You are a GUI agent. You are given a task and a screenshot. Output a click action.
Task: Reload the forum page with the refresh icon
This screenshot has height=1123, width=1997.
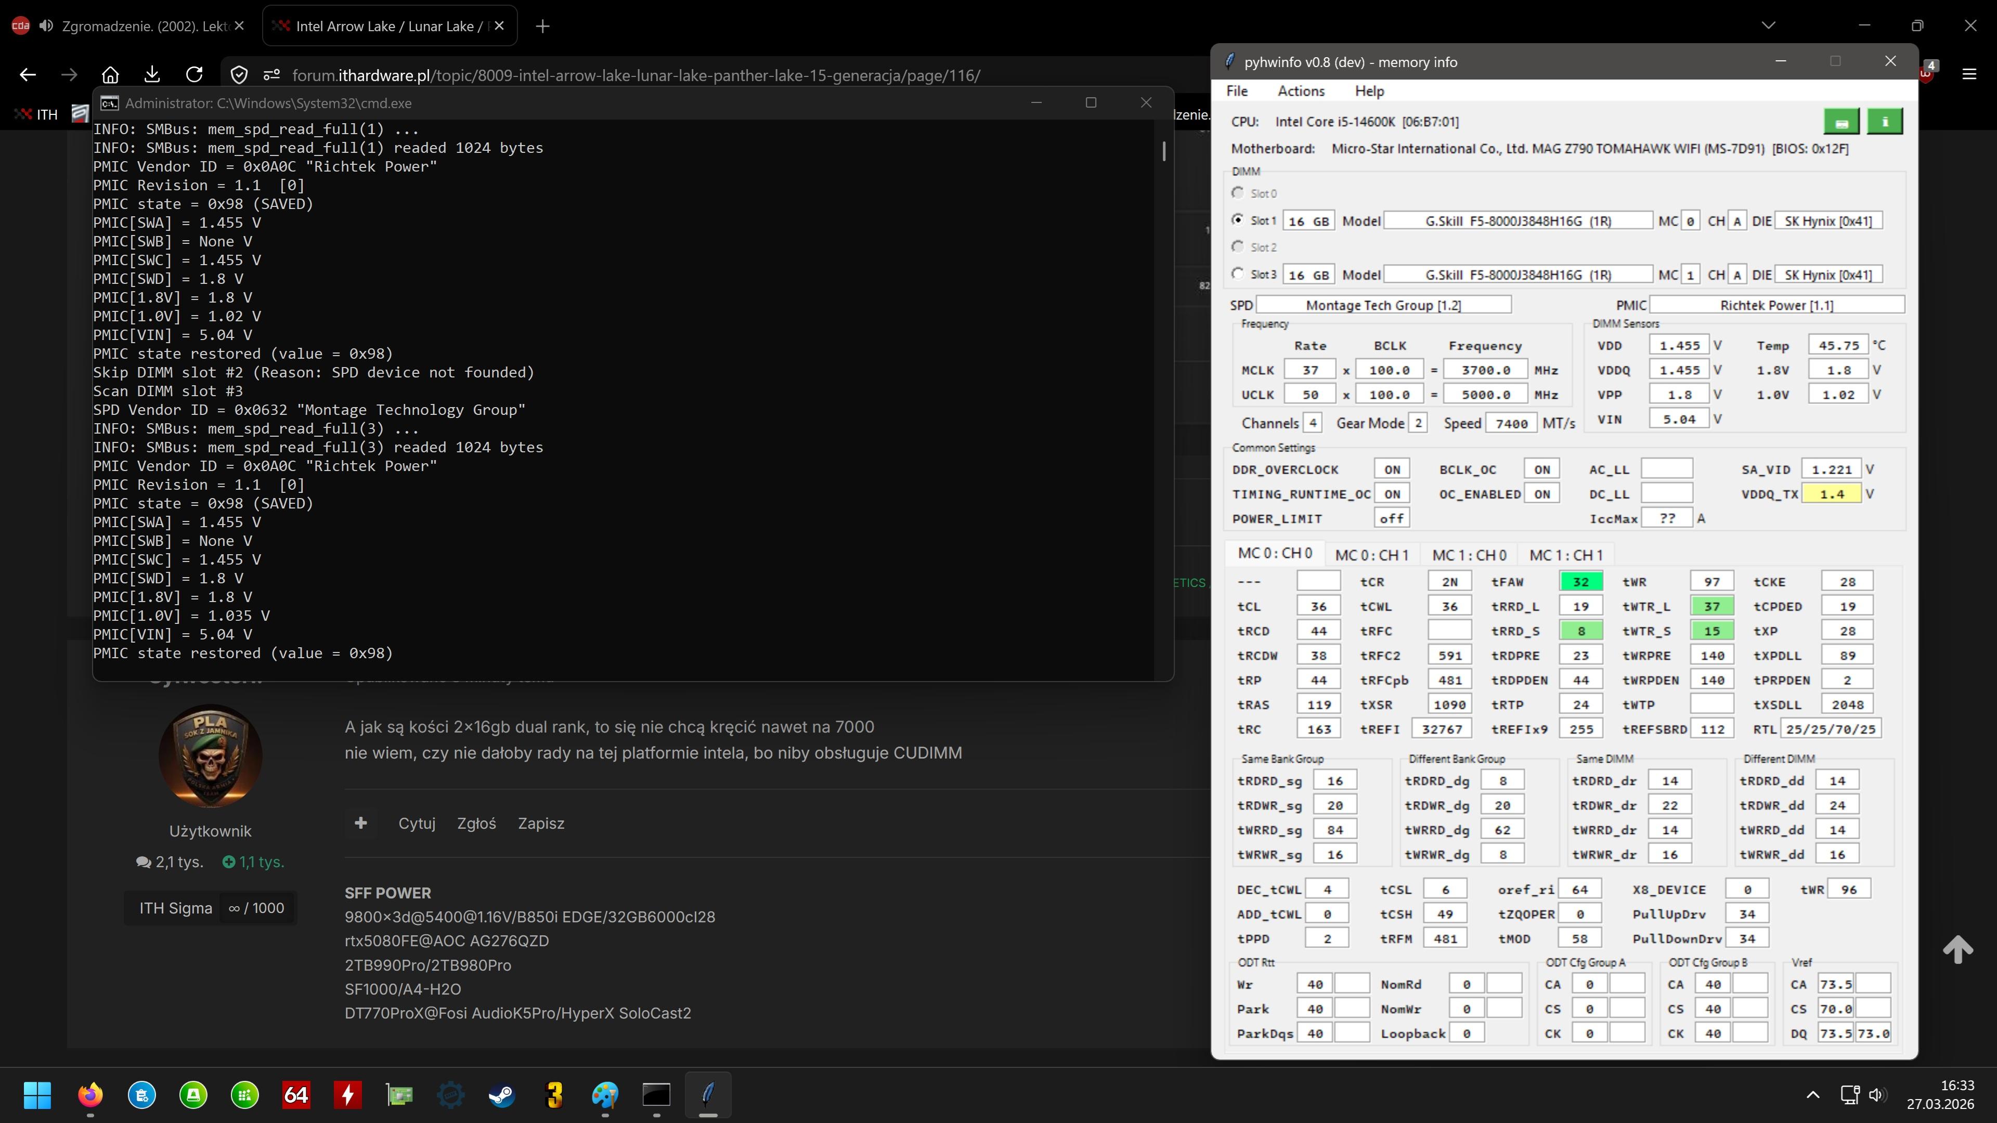(x=194, y=74)
